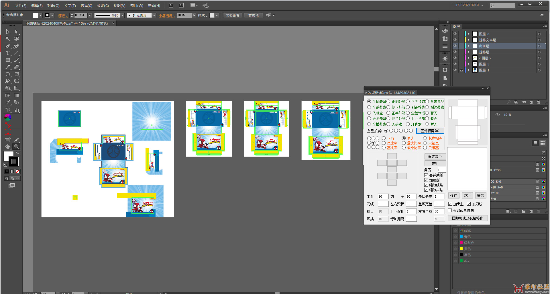Select the Line Segment tool
The image size is (550, 294).
point(16,53)
